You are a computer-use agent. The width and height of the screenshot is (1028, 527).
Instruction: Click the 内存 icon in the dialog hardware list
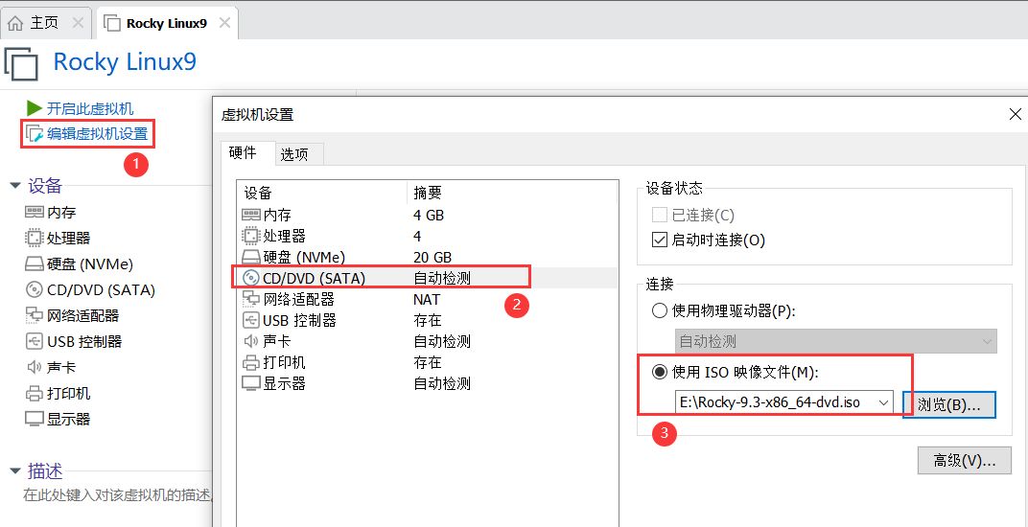(x=251, y=215)
